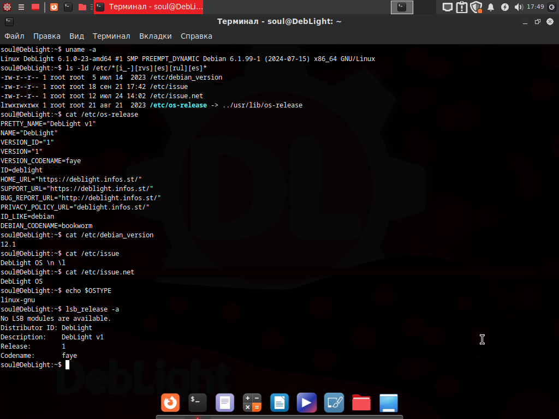Click the DEBIAN_CODENAME=bookworm line

tap(46, 225)
